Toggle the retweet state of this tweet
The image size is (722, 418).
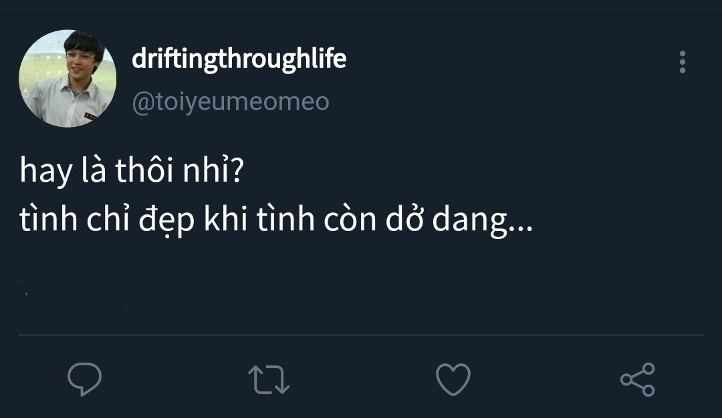(269, 379)
